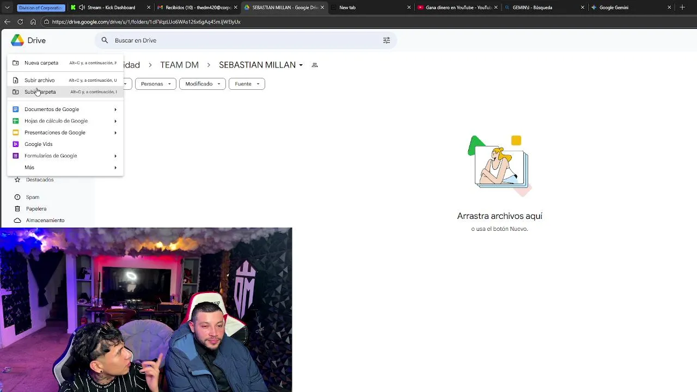Expand Hojas de cálculo de Google submenu arrow
697x392 pixels.
click(x=115, y=121)
